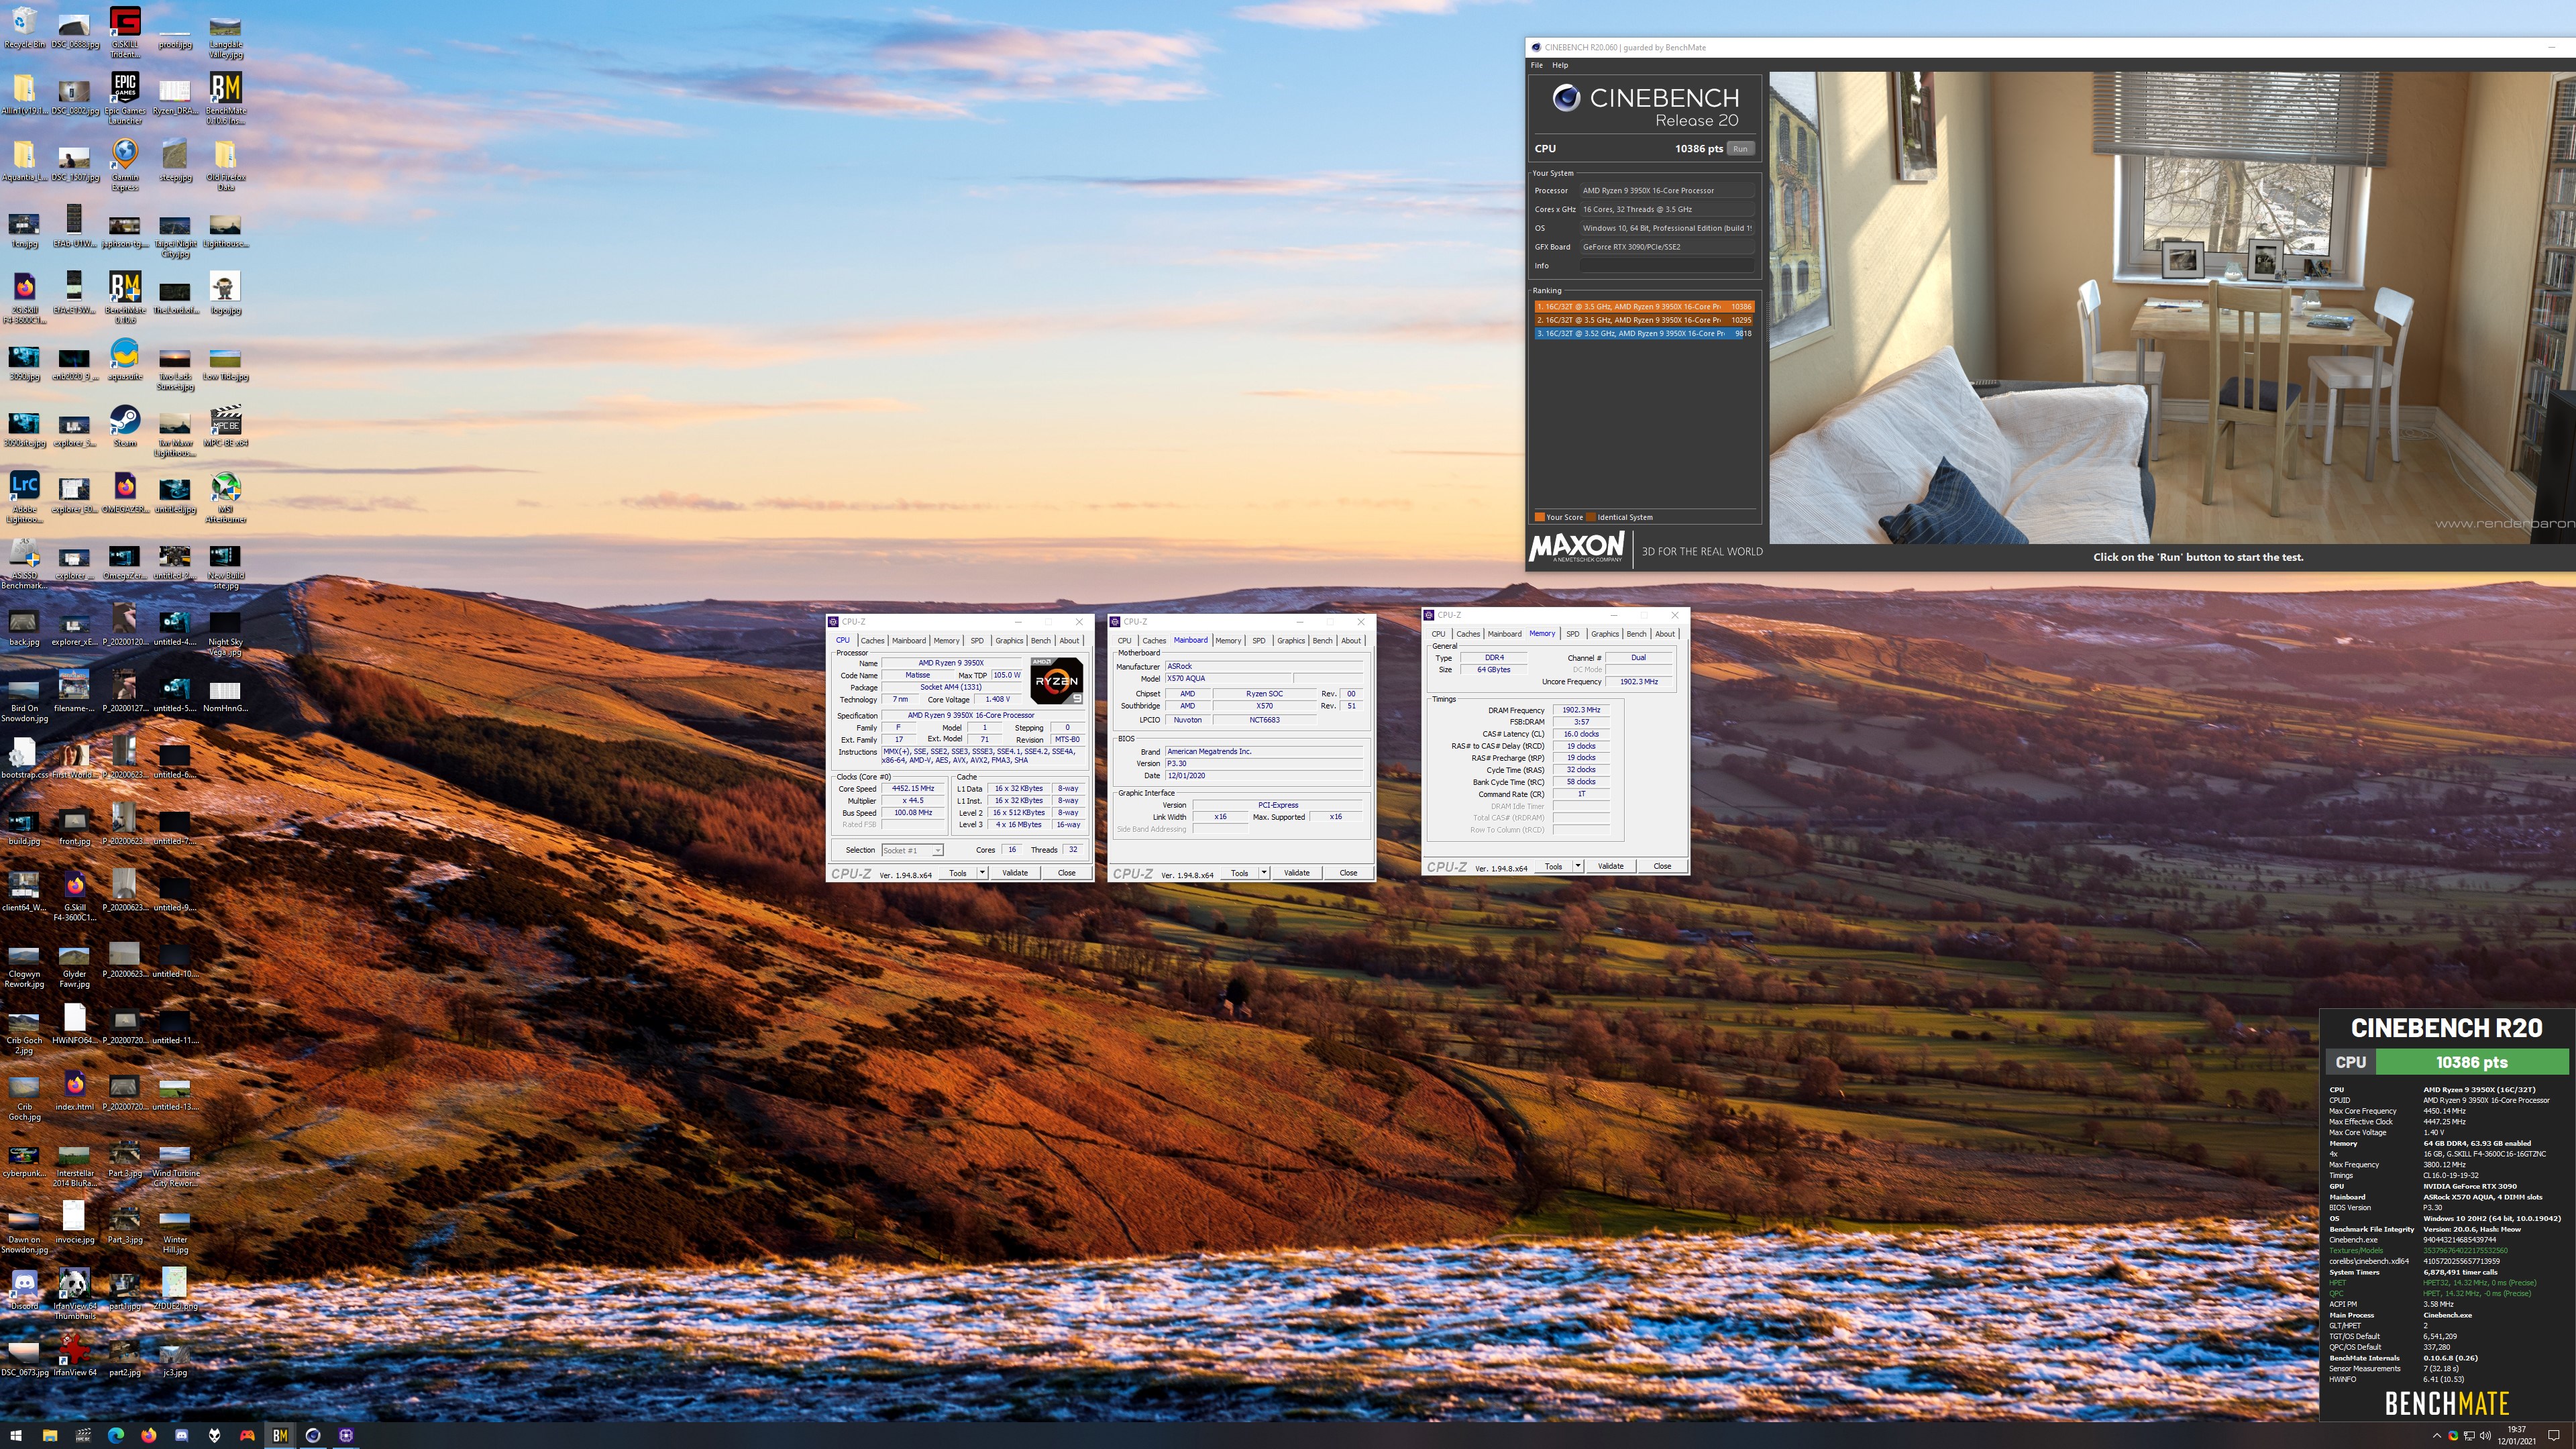
Task: Open the Recycle Bin desktop icon
Action: [x=24, y=28]
